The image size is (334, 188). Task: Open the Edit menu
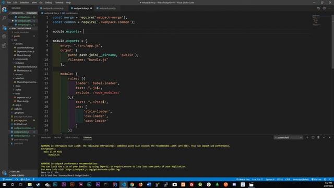pos(15,3)
